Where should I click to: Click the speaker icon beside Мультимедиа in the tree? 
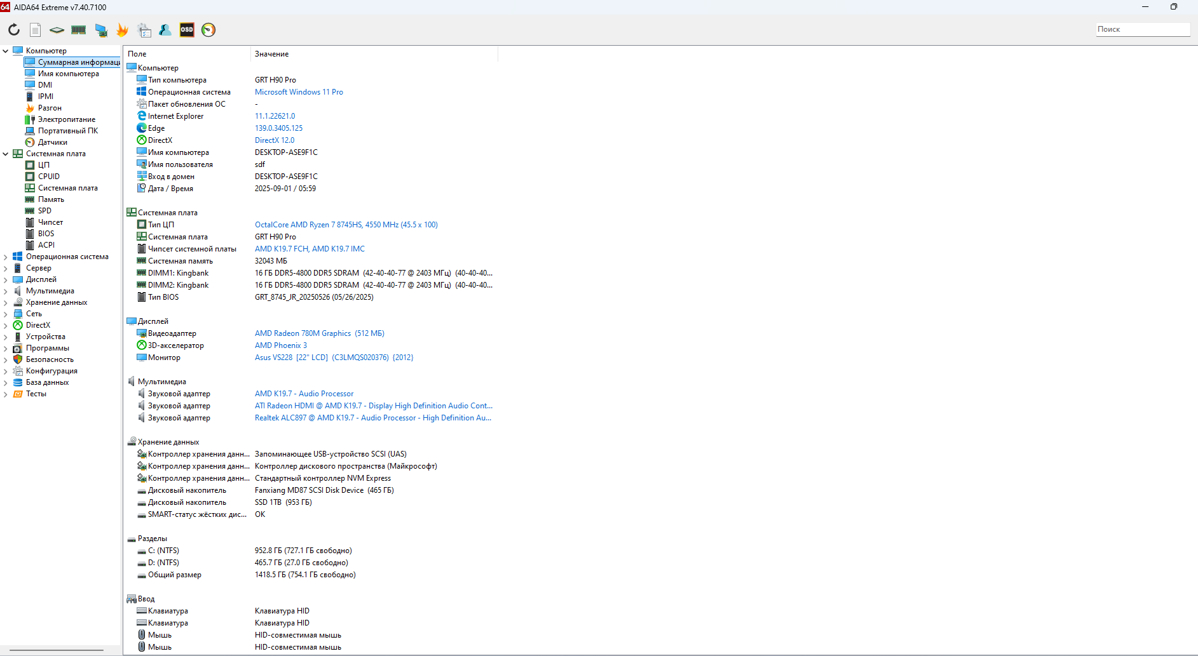click(18, 291)
